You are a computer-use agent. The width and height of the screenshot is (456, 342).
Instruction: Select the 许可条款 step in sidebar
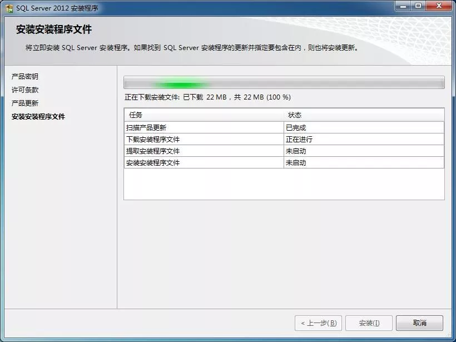(x=25, y=90)
